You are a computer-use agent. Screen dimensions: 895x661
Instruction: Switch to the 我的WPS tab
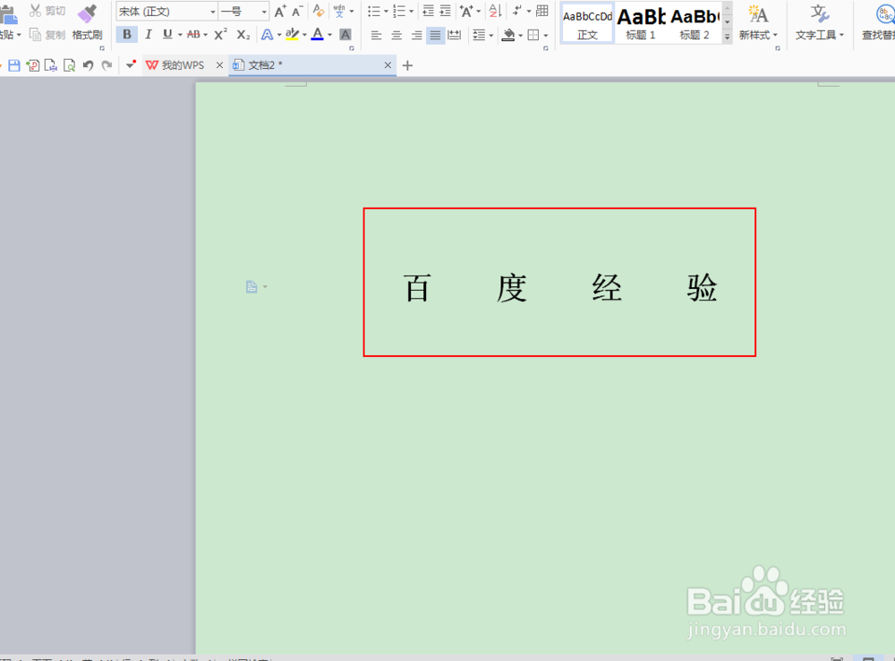181,64
